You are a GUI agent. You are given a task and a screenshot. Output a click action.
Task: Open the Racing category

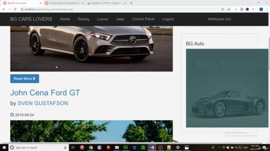(x=84, y=19)
